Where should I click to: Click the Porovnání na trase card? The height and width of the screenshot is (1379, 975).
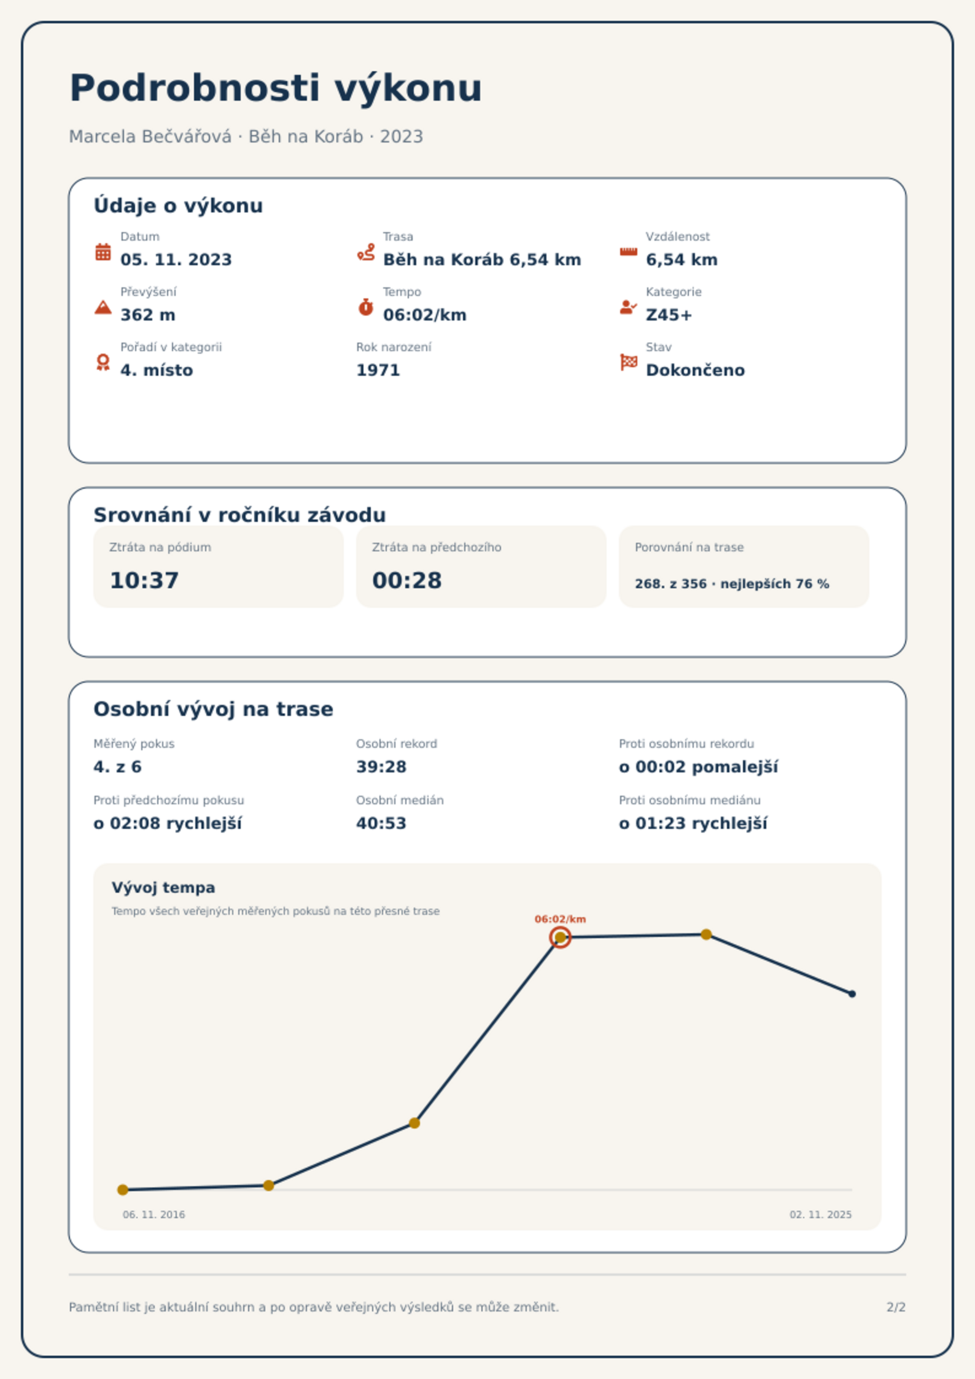[x=744, y=567]
